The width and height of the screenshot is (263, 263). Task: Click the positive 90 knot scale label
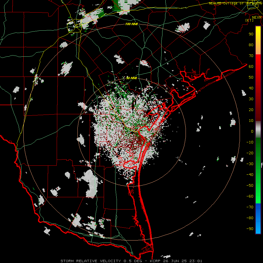click(x=251, y=34)
